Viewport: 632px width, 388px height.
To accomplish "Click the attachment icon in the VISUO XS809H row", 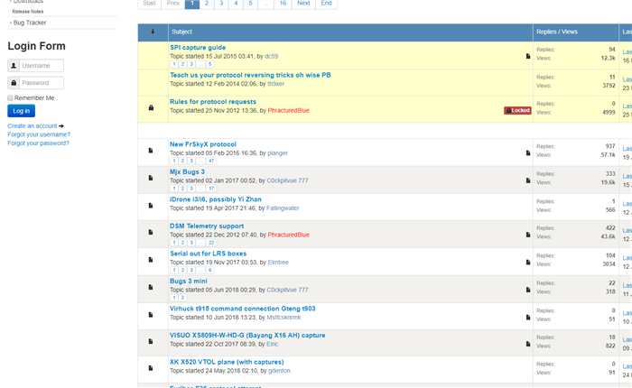I will 528,344.
